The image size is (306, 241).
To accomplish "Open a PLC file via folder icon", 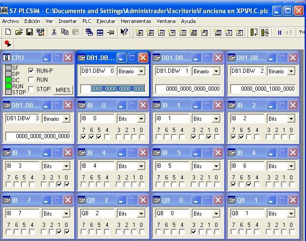I will tap(19, 32).
